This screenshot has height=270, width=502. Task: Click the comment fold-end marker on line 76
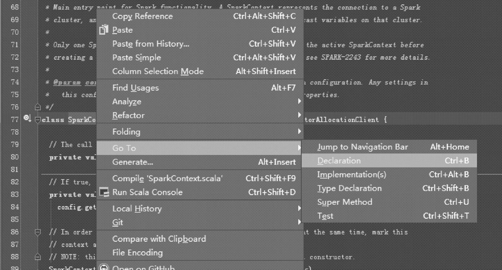tap(38, 107)
